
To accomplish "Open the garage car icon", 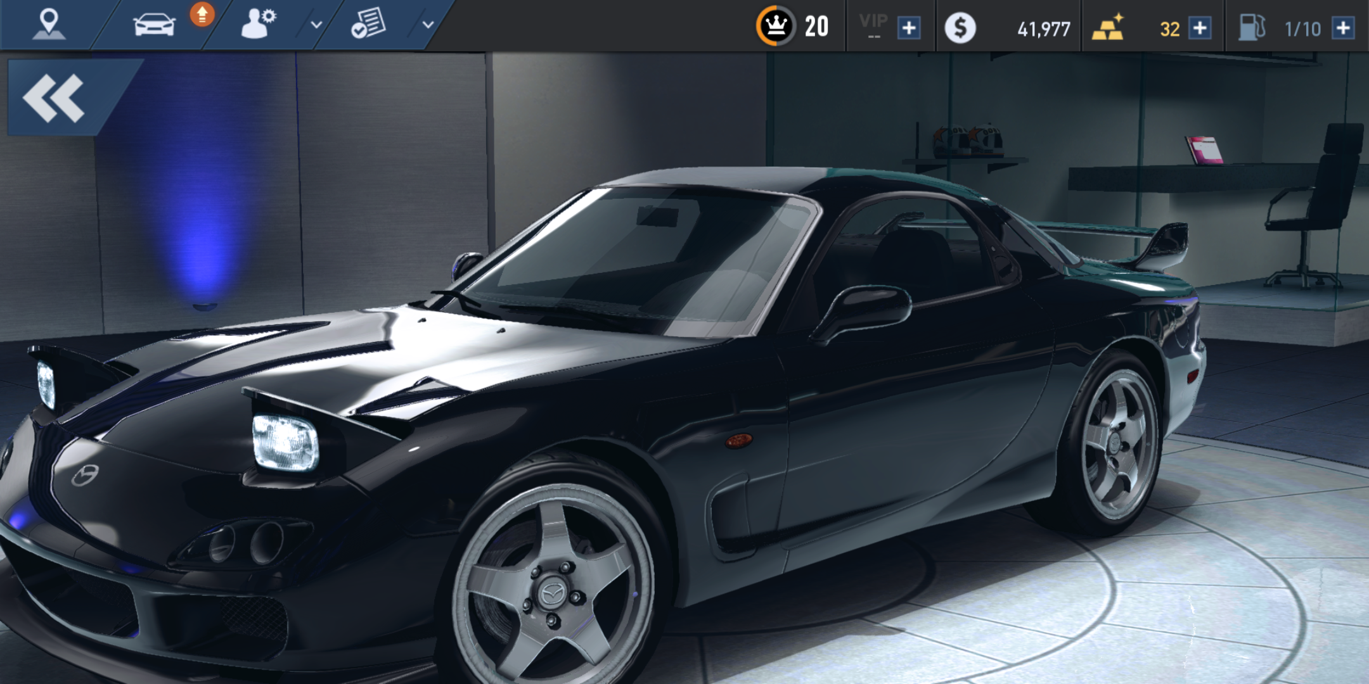I will [154, 26].
